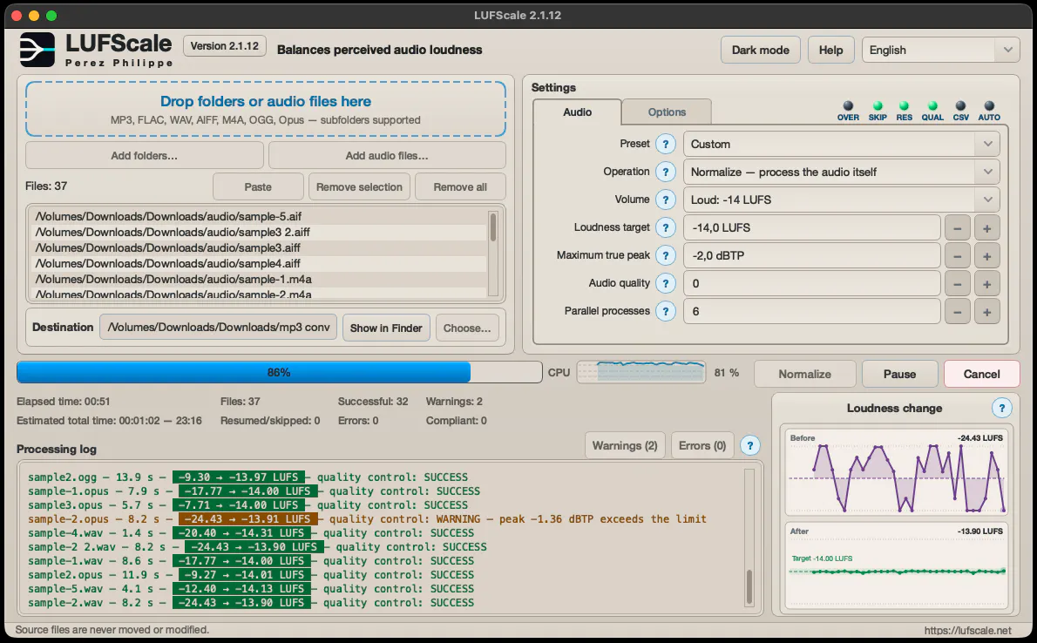This screenshot has width=1037, height=643.
Task: Open help next to the Errors button
Action: [x=749, y=445]
